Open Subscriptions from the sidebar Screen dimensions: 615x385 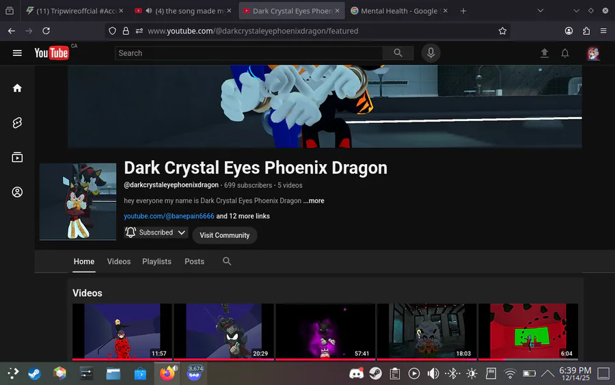[17, 157]
